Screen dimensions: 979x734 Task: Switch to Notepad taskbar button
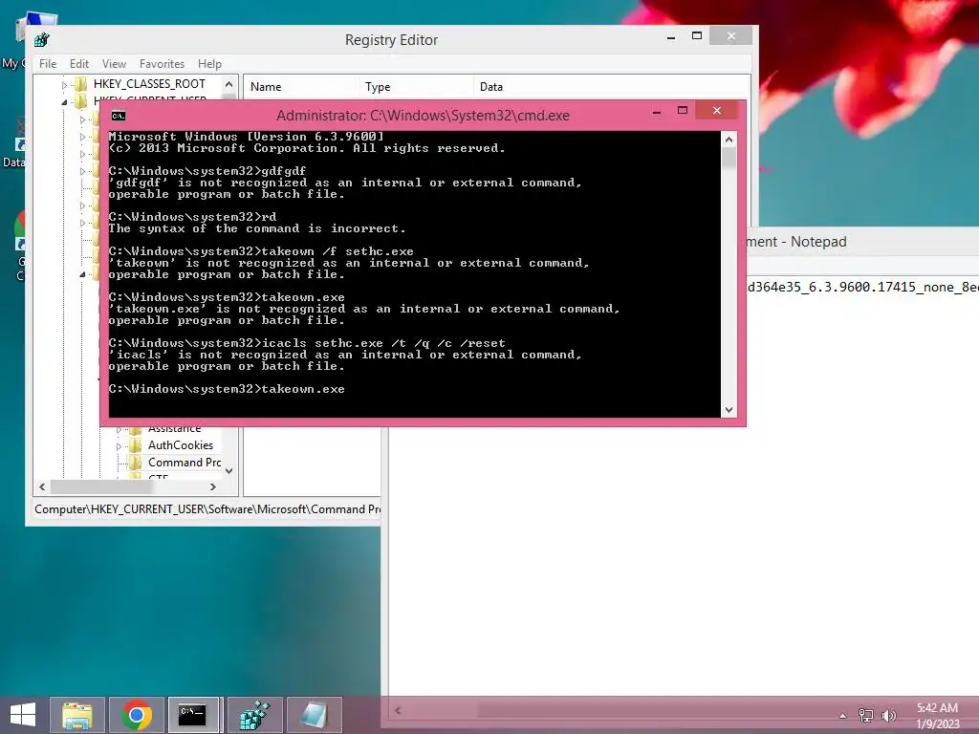coord(314,715)
